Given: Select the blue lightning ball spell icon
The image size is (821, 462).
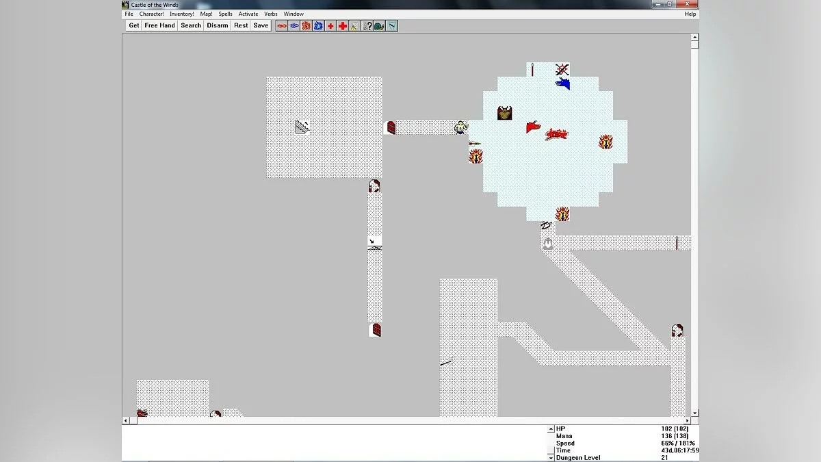Looking at the screenshot, I should [x=318, y=26].
